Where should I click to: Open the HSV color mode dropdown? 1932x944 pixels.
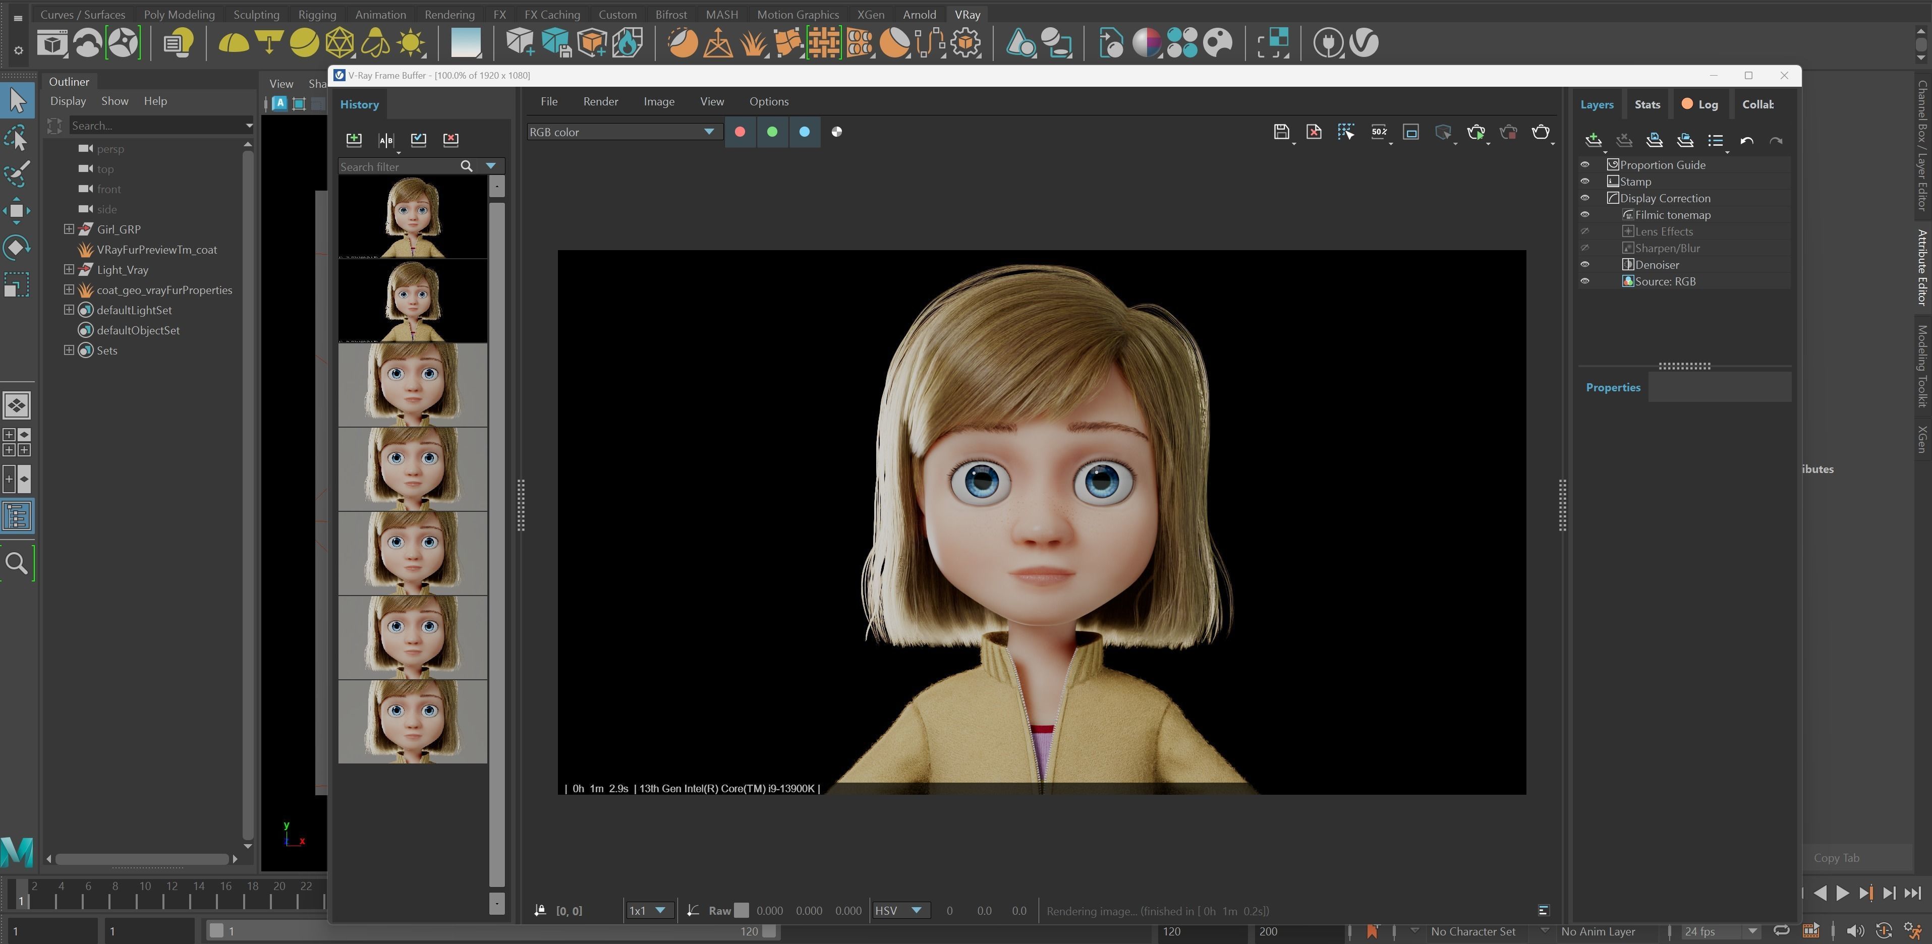point(900,910)
